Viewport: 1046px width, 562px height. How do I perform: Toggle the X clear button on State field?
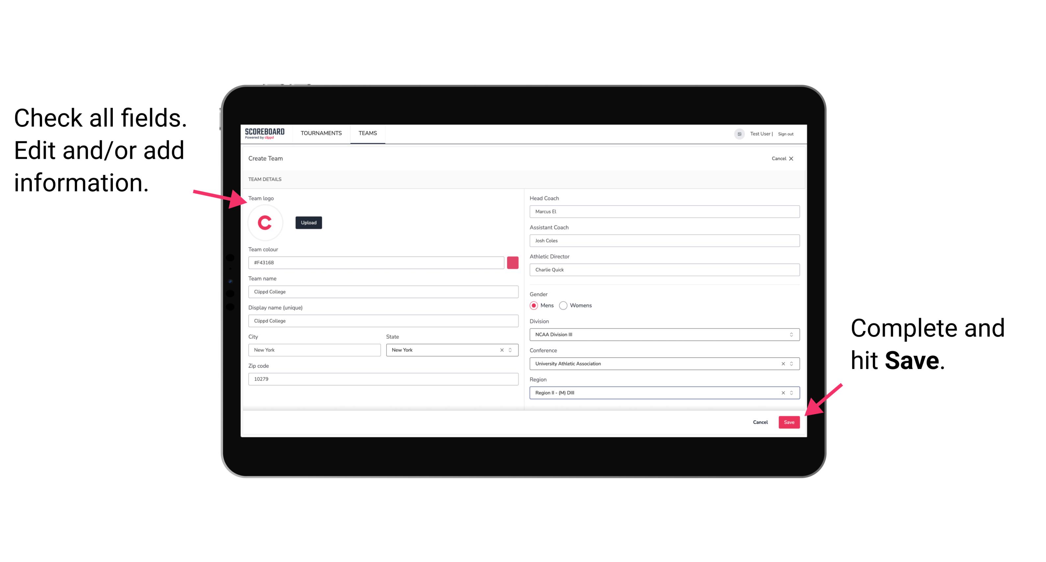click(x=501, y=349)
